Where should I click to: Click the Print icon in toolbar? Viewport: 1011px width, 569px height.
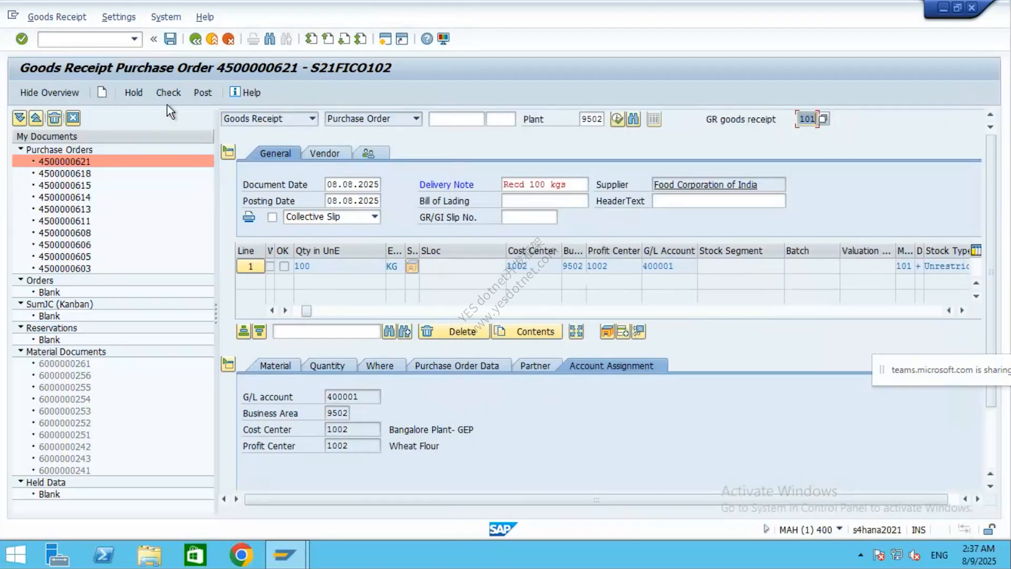pos(253,39)
